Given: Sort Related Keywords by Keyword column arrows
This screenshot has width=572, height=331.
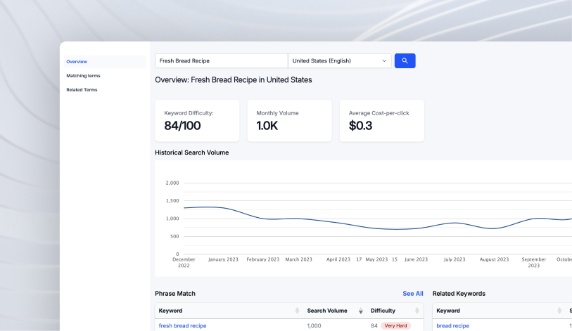Looking at the screenshot, I should click(x=561, y=311).
